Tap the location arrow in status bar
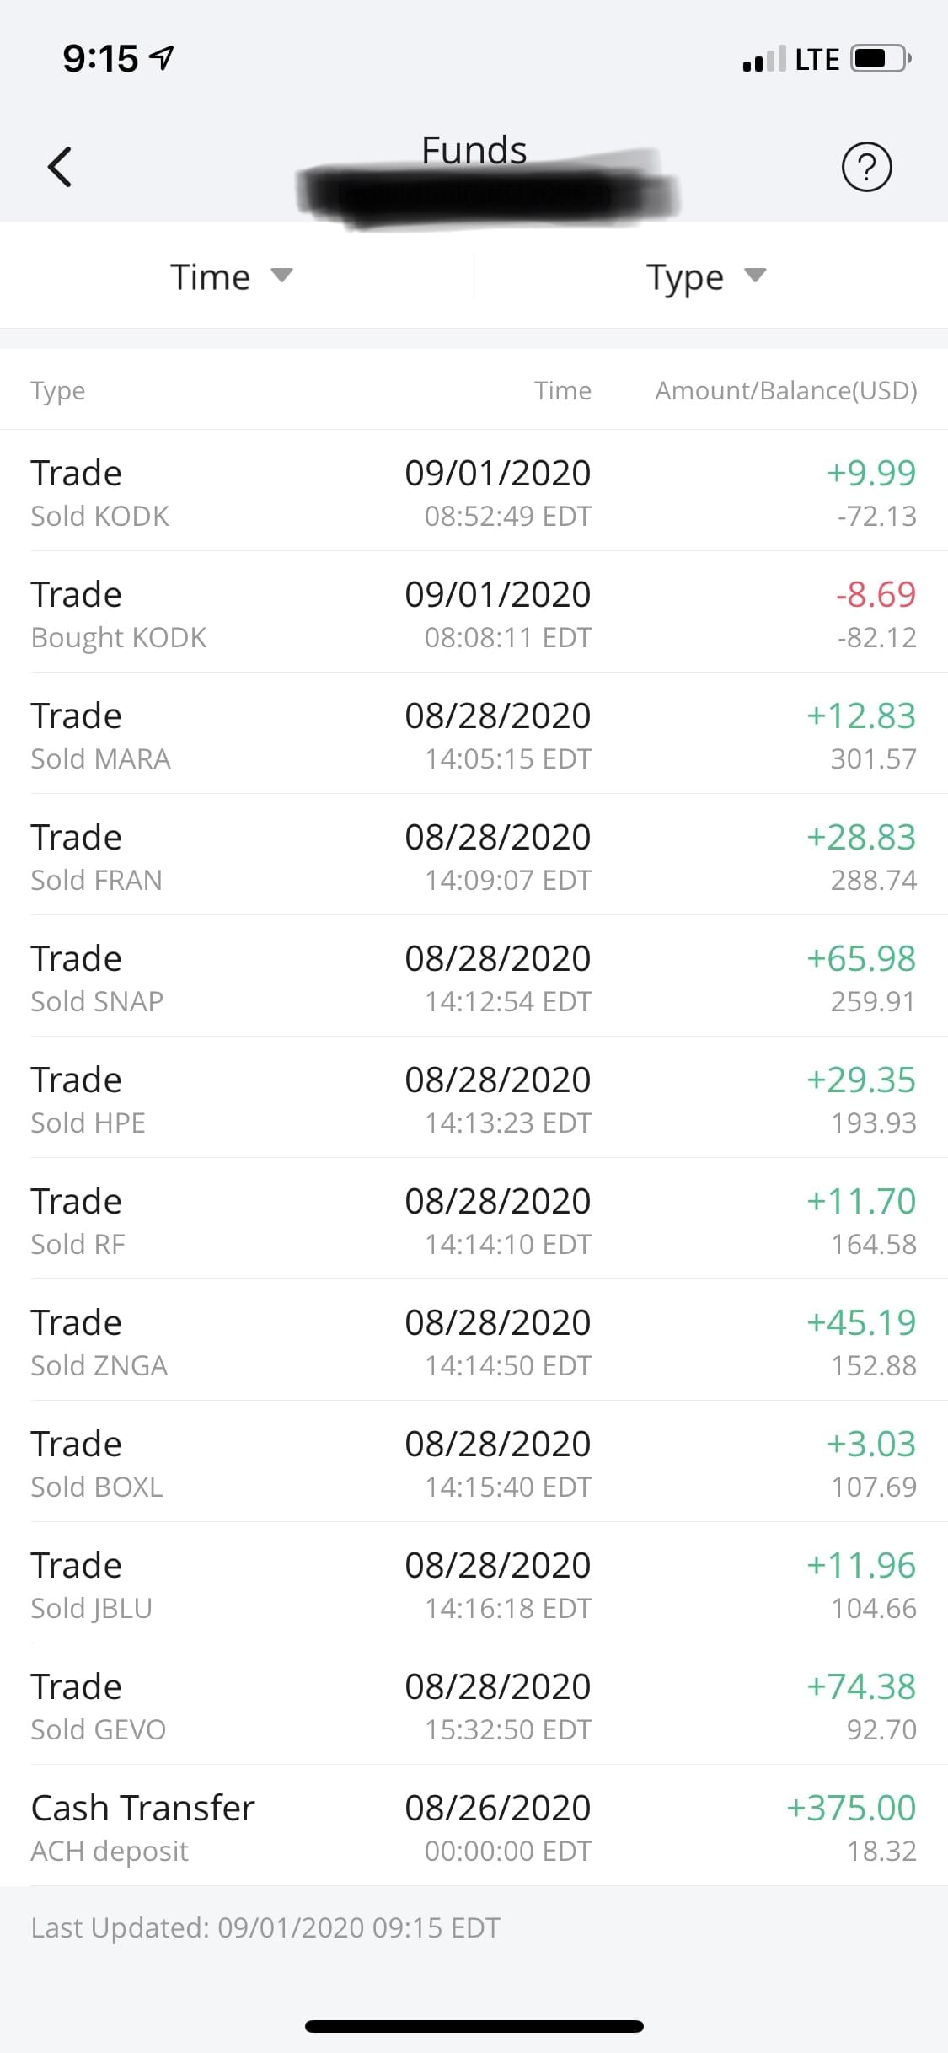This screenshot has height=2053, width=948. (x=162, y=57)
